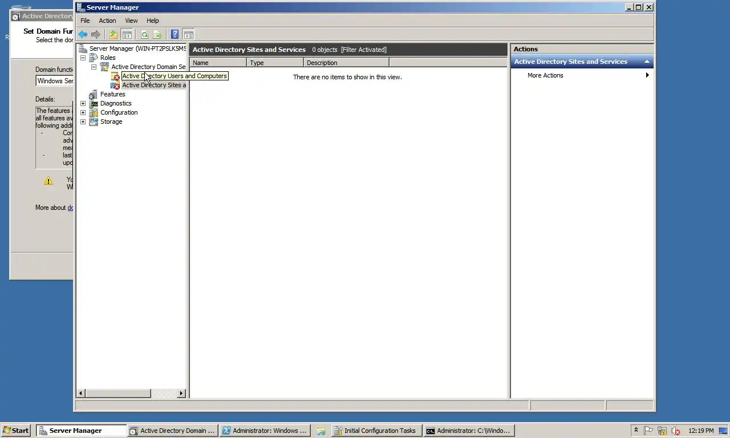The width and height of the screenshot is (730, 438).
Task: Click tree pane horizontal scrollbar left arrow
Action: (81, 393)
